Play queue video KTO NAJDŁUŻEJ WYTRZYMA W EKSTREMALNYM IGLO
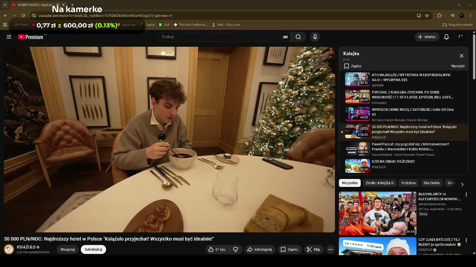Screen dimensions: 476x267 point(403,79)
